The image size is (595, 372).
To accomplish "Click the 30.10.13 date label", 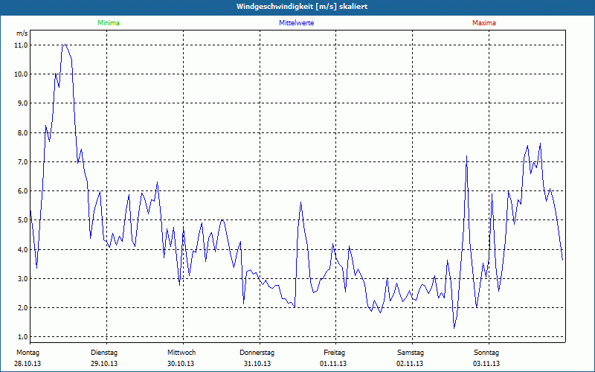I will click(181, 364).
